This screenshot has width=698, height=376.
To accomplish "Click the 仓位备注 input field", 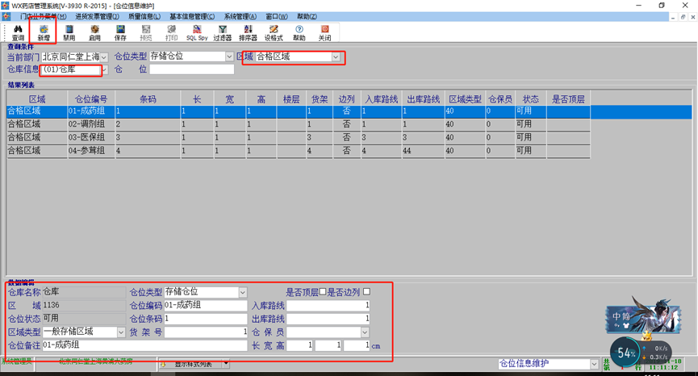I will click(144, 345).
